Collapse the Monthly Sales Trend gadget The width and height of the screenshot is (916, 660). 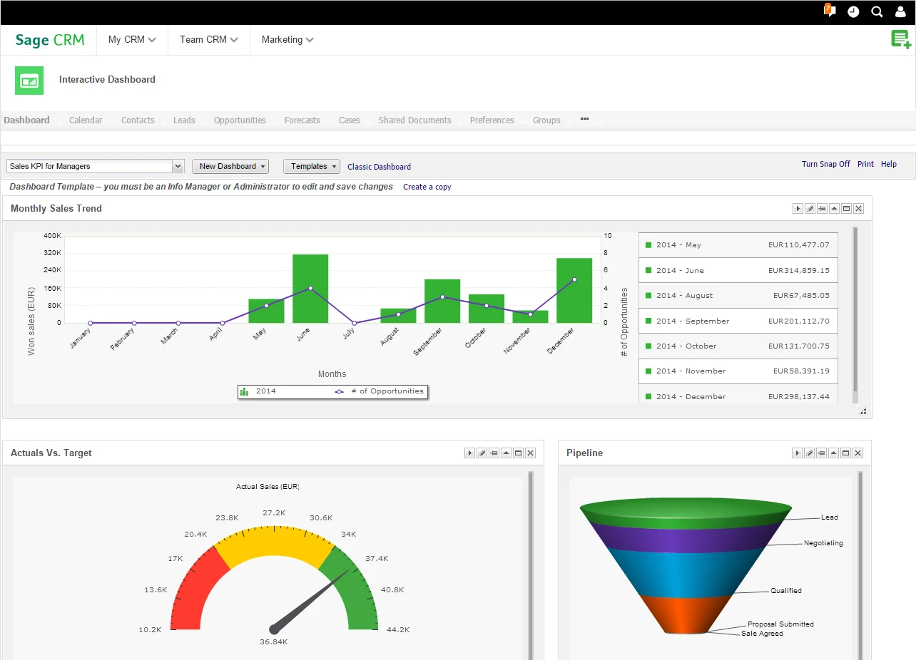(x=834, y=209)
